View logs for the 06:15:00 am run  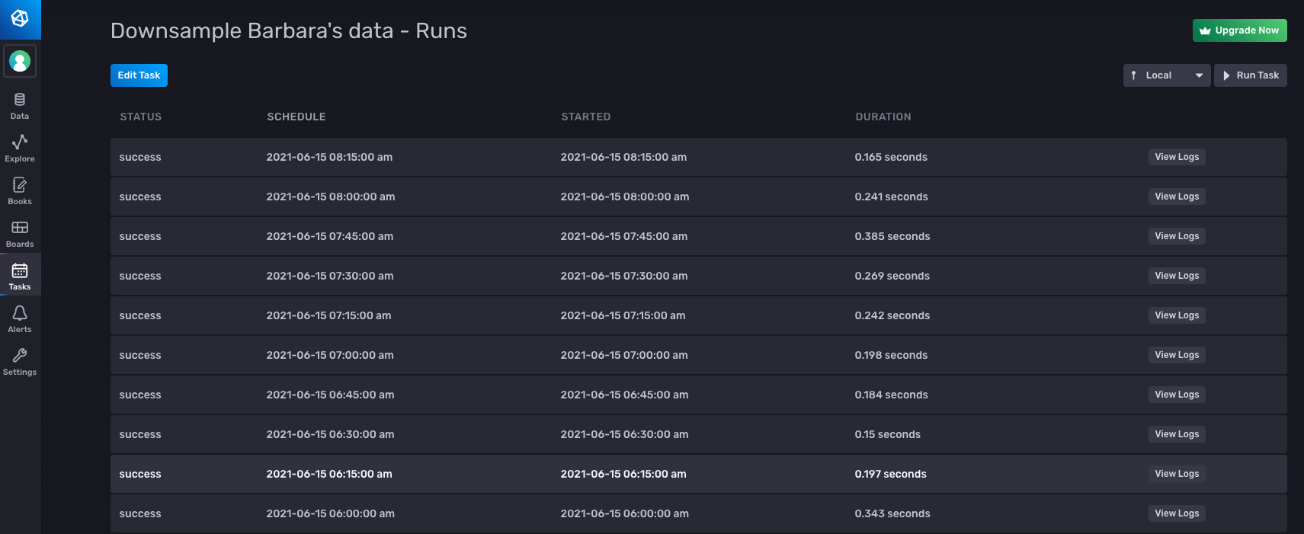(1177, 474)
